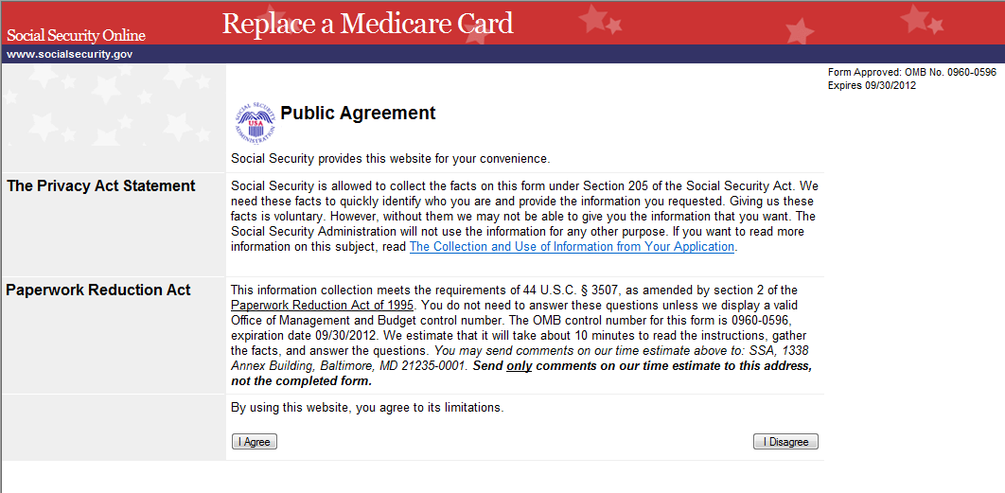Click the www.socialsecurity.gov address in the banner
Screen dimensions: 1005x493
coord(69,54)
